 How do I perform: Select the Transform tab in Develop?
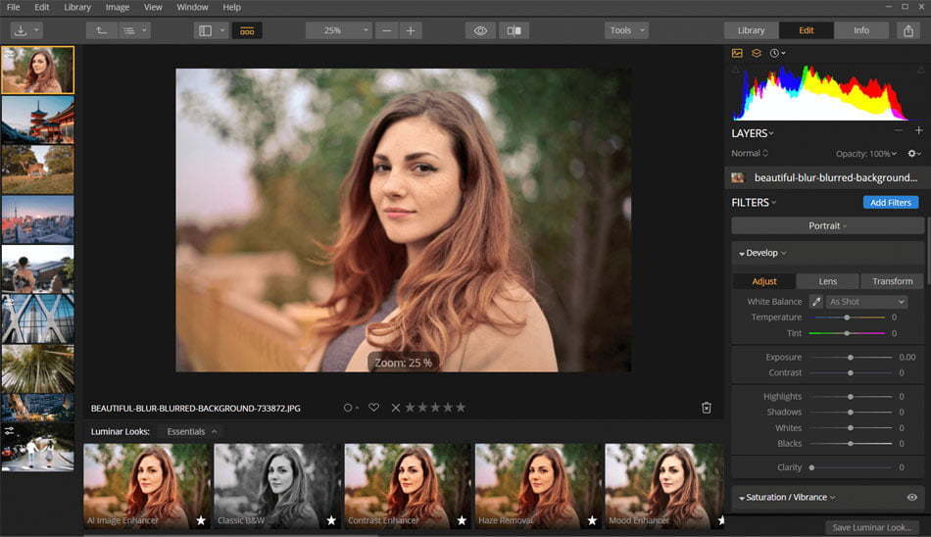(x=893, y=281)
